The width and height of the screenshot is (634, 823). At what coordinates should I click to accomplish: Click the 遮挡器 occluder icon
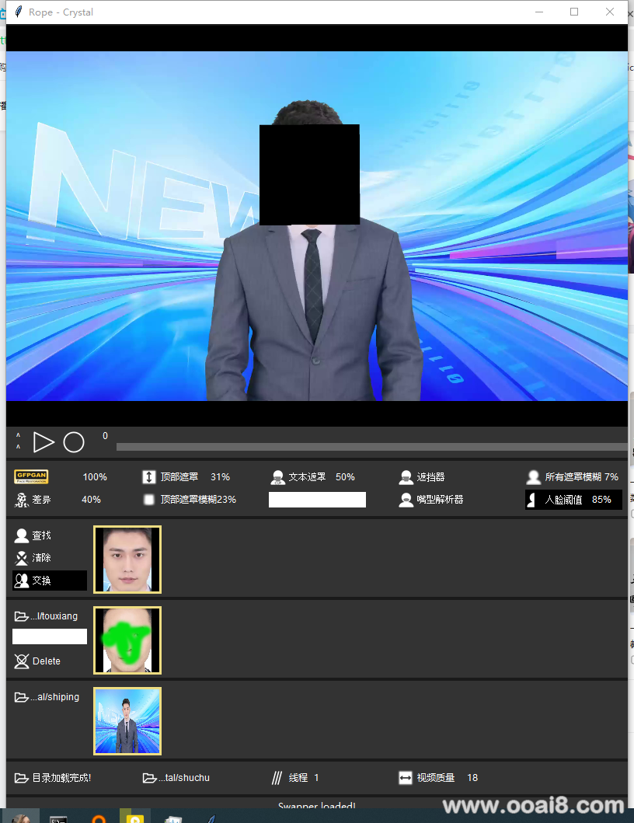(406, 477)
